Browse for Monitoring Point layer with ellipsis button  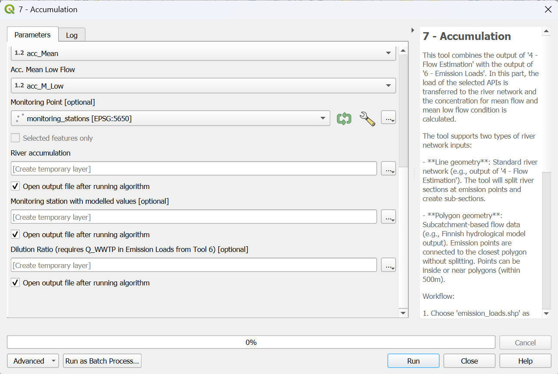(388, 118)
